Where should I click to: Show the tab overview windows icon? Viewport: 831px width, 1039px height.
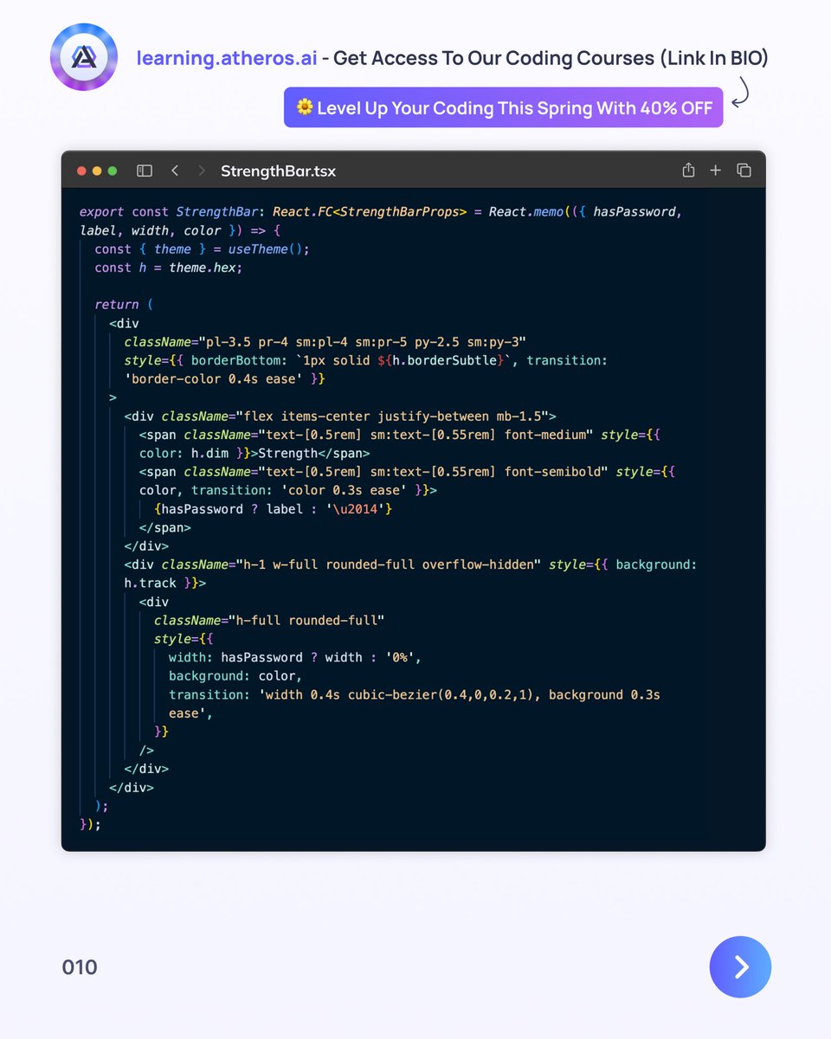[744, 171]
